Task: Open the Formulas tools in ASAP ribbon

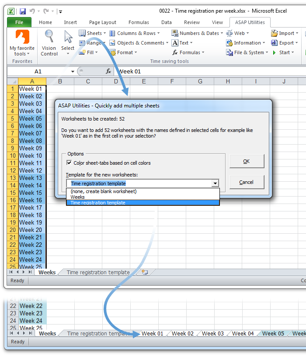Action: 186,52
